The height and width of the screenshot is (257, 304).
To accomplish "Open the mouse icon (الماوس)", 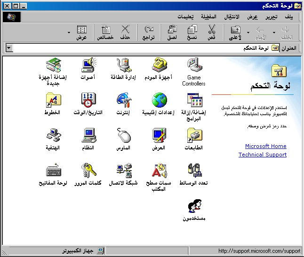I will click(x=123, y=140).
